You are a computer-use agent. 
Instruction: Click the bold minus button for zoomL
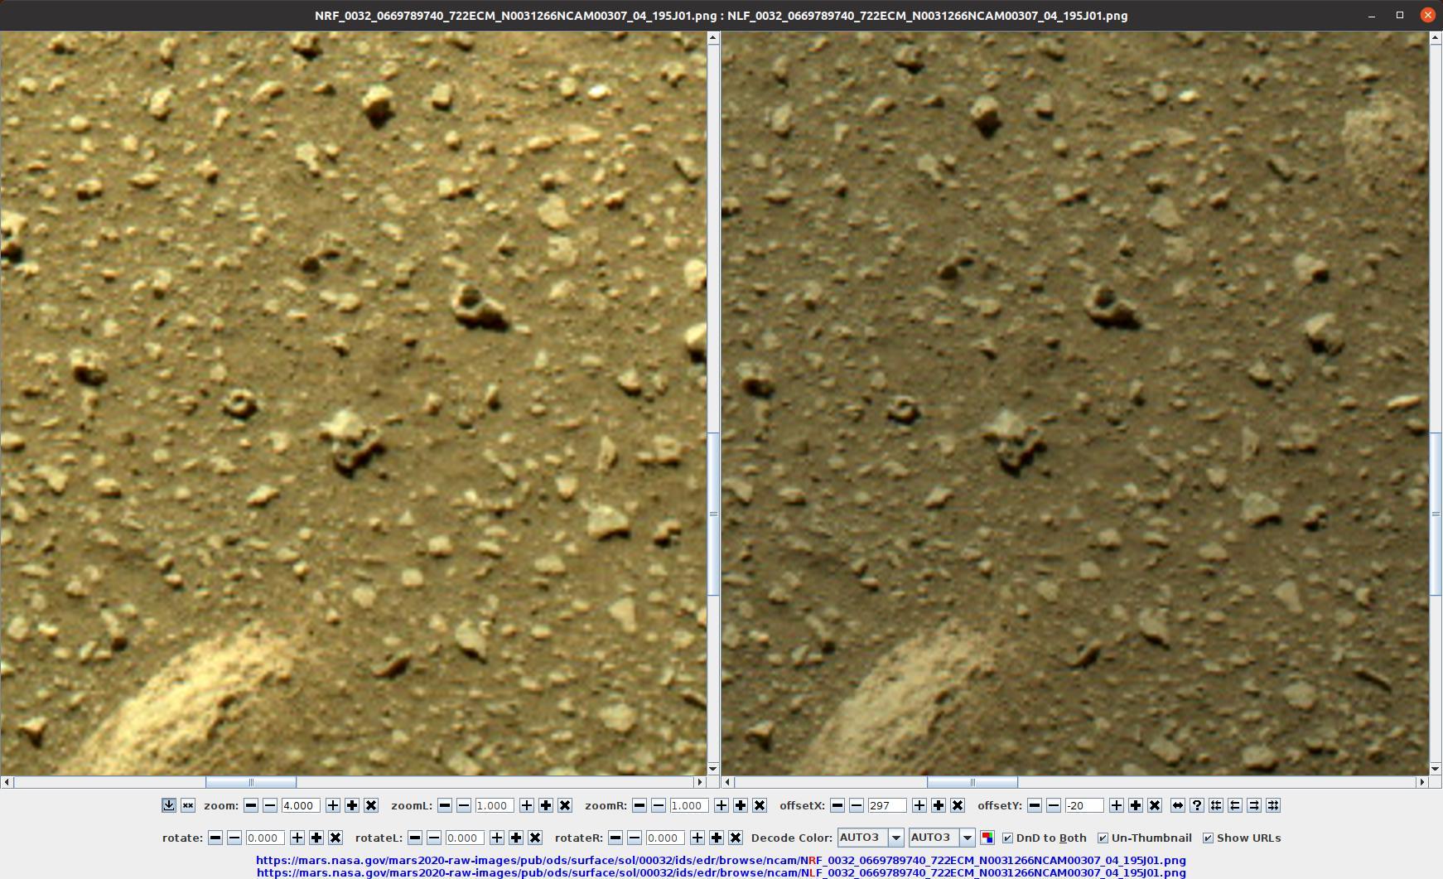[x=445, y=805]
